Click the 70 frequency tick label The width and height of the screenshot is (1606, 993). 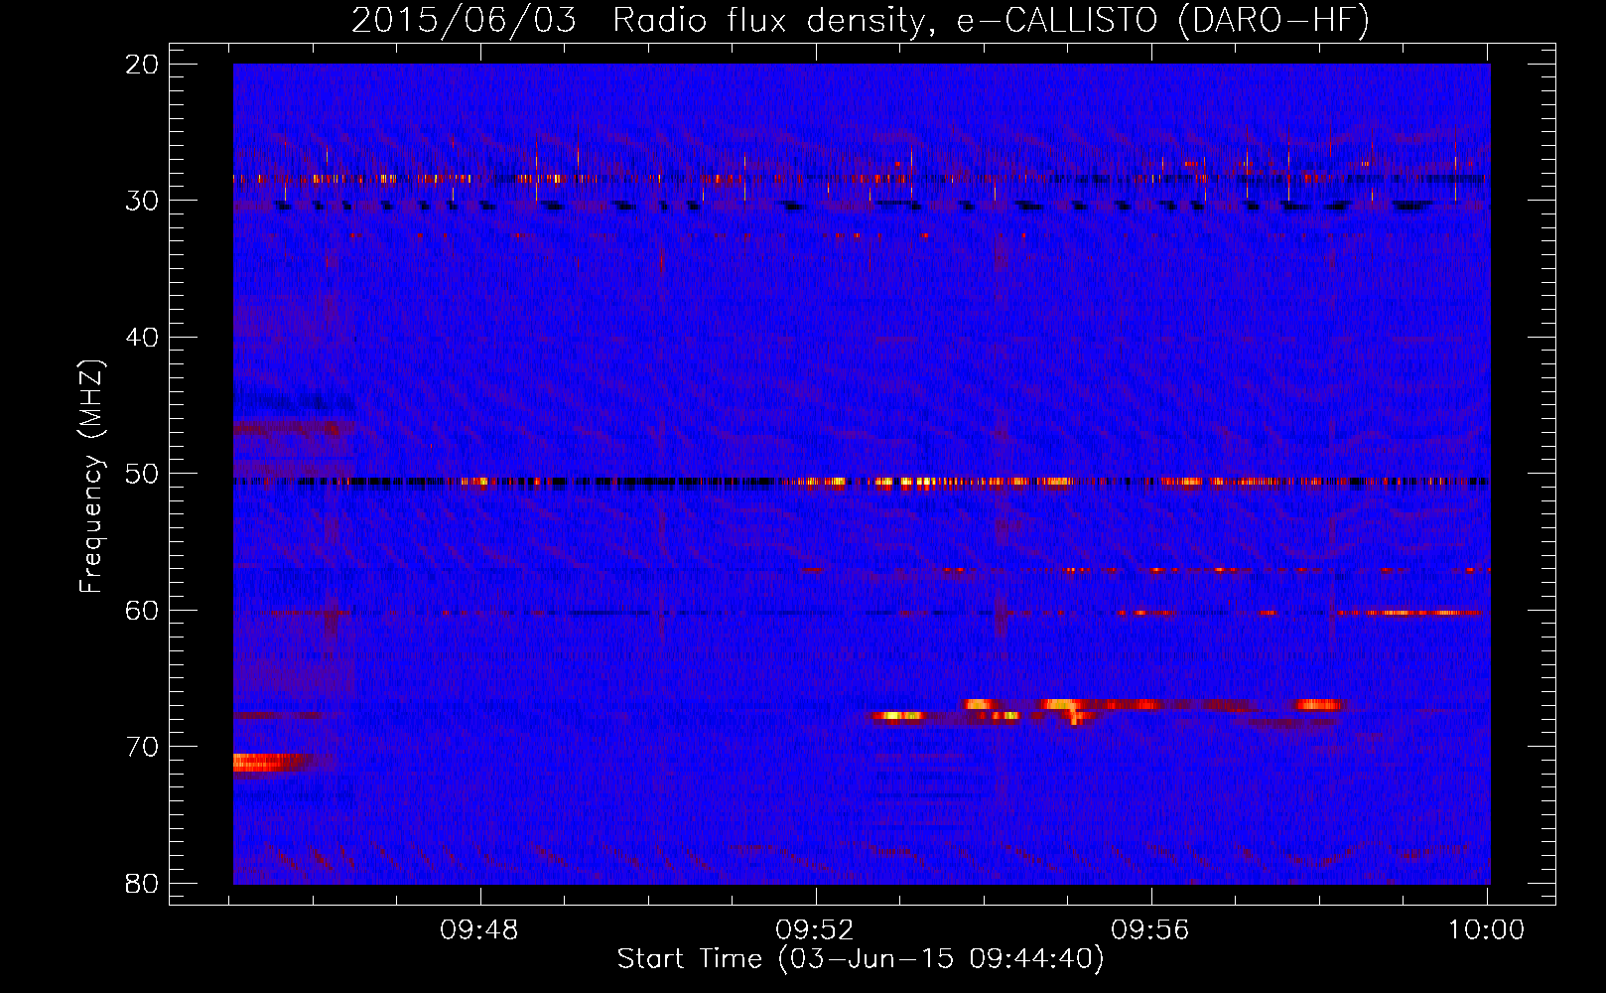pos(142,747)
